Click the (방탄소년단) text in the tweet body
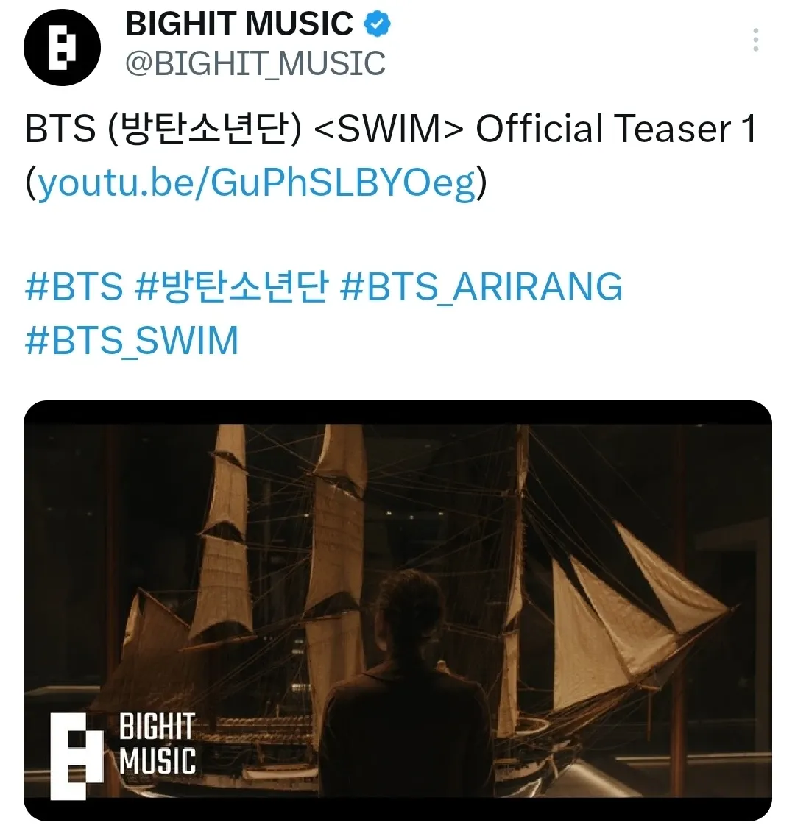Viewport: 795px width, 831px height. [x=204, y=129]
